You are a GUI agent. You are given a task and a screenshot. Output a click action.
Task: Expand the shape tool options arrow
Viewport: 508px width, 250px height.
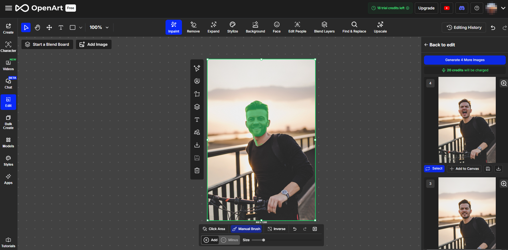81,27
